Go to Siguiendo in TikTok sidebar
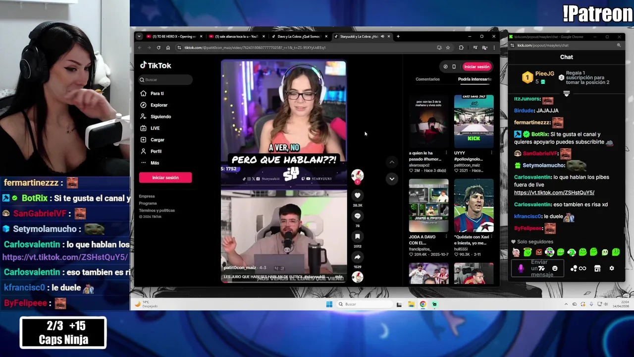Viewport: 634px width, 357px height. pos(156,117)
